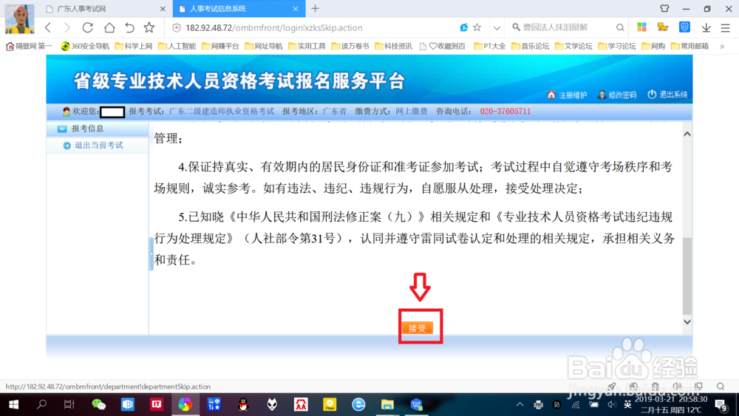Open 网购 bookmark folder

tap(654, 46)
